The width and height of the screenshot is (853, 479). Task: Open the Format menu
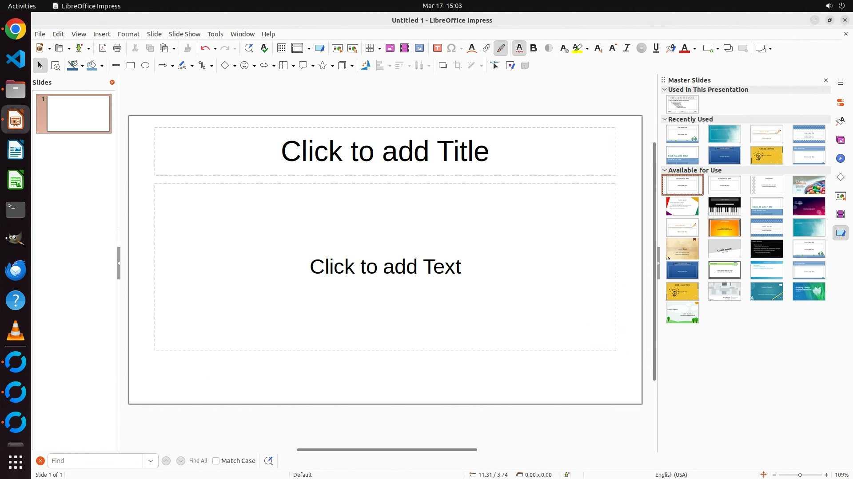click(128, 34)
